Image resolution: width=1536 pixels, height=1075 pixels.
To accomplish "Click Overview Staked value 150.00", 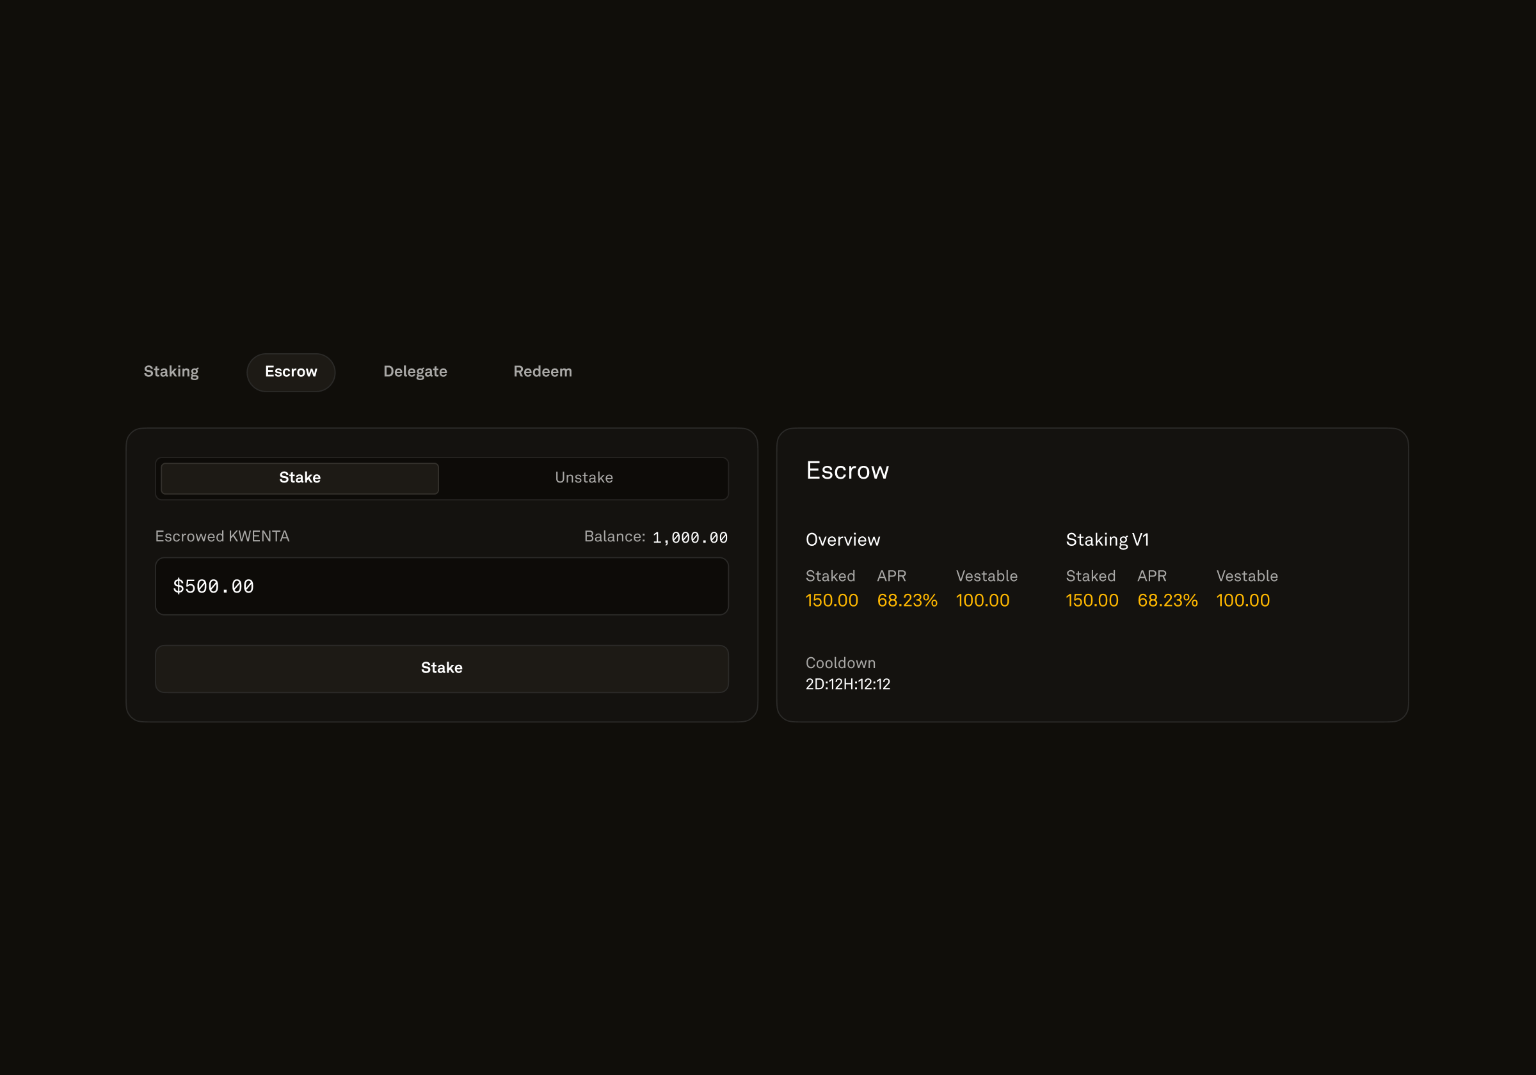I will 831,600.
